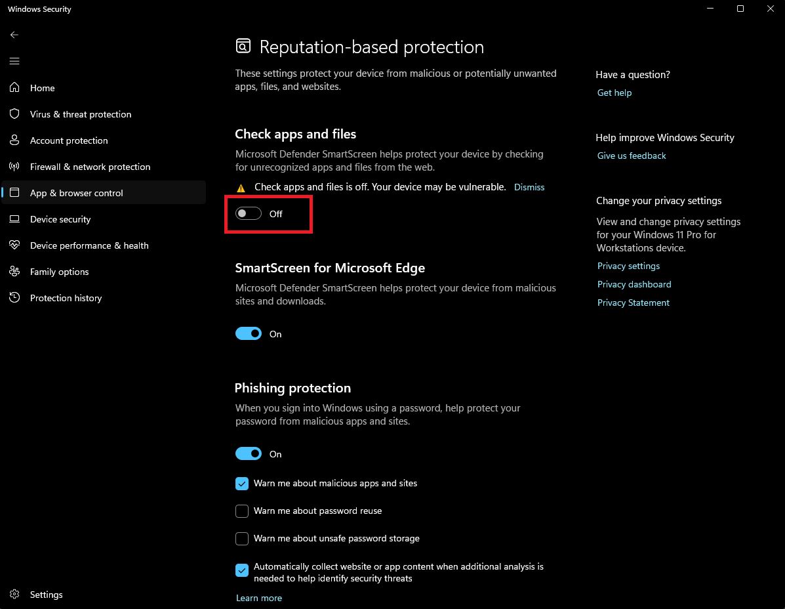Turn off the Phishing protection toggle
785x609 pixels.
point(249,454)
